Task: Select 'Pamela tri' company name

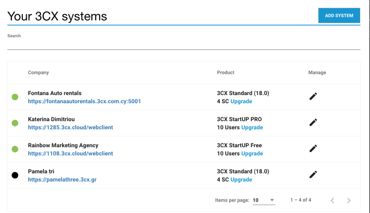Action: 41,171
